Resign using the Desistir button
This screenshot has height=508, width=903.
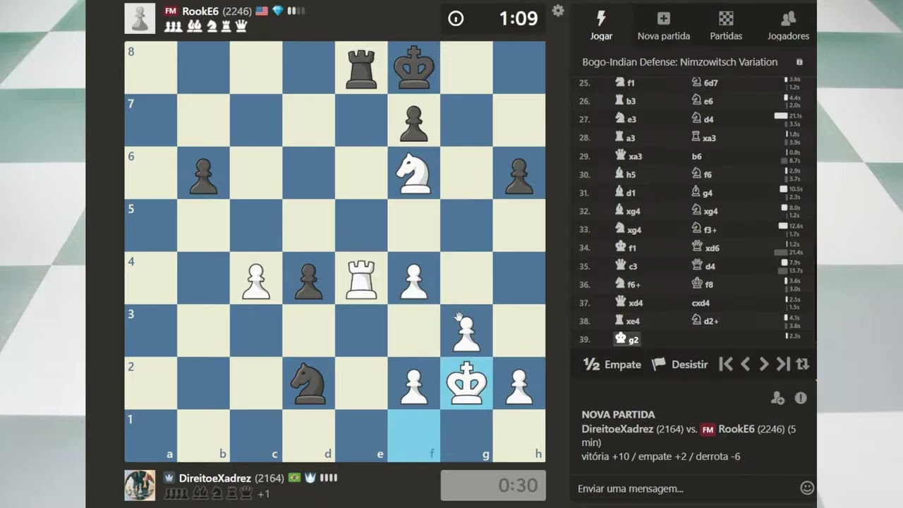pos(679,365)
